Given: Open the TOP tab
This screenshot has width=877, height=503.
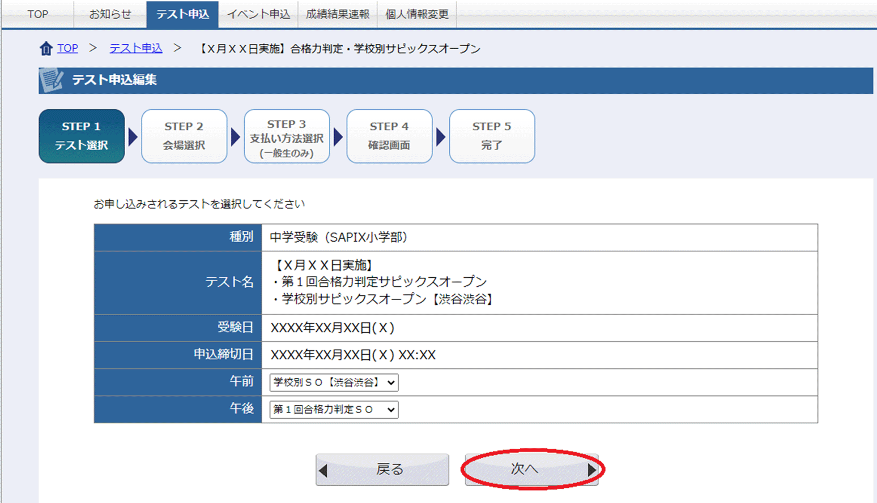Looking at the screenshot, I should tap(38, 14).
